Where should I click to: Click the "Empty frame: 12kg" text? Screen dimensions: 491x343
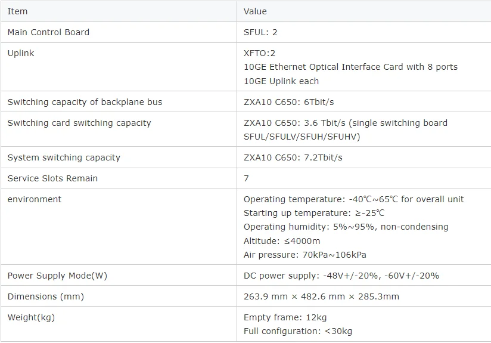285,317
